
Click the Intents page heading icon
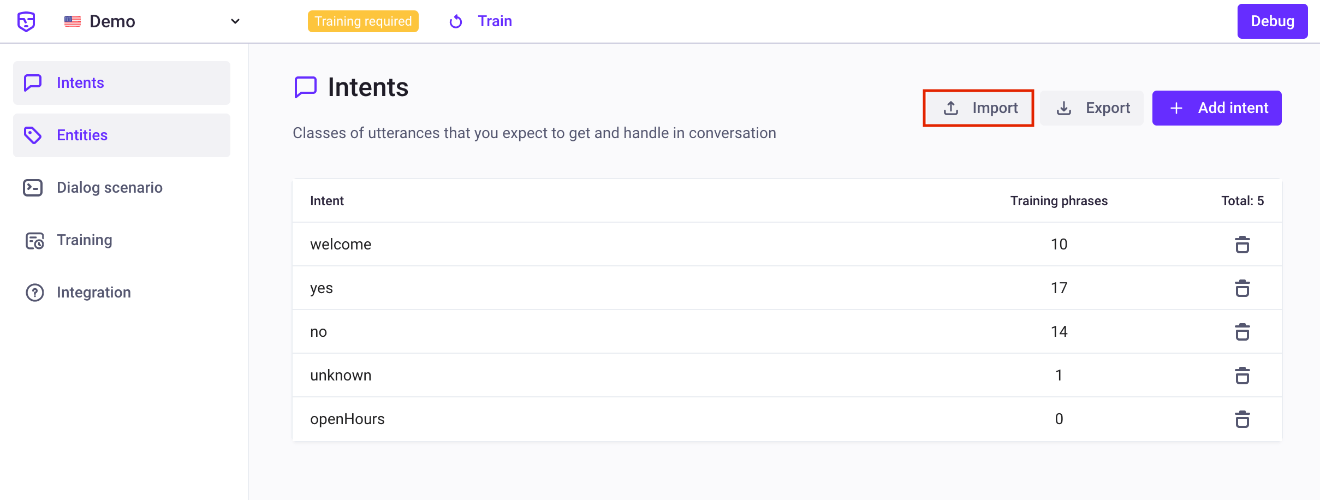[x=306, y=87]
